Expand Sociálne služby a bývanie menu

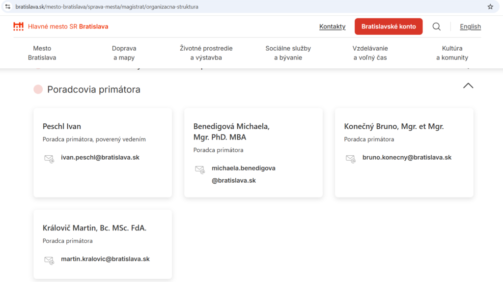[x=288, y=53]
